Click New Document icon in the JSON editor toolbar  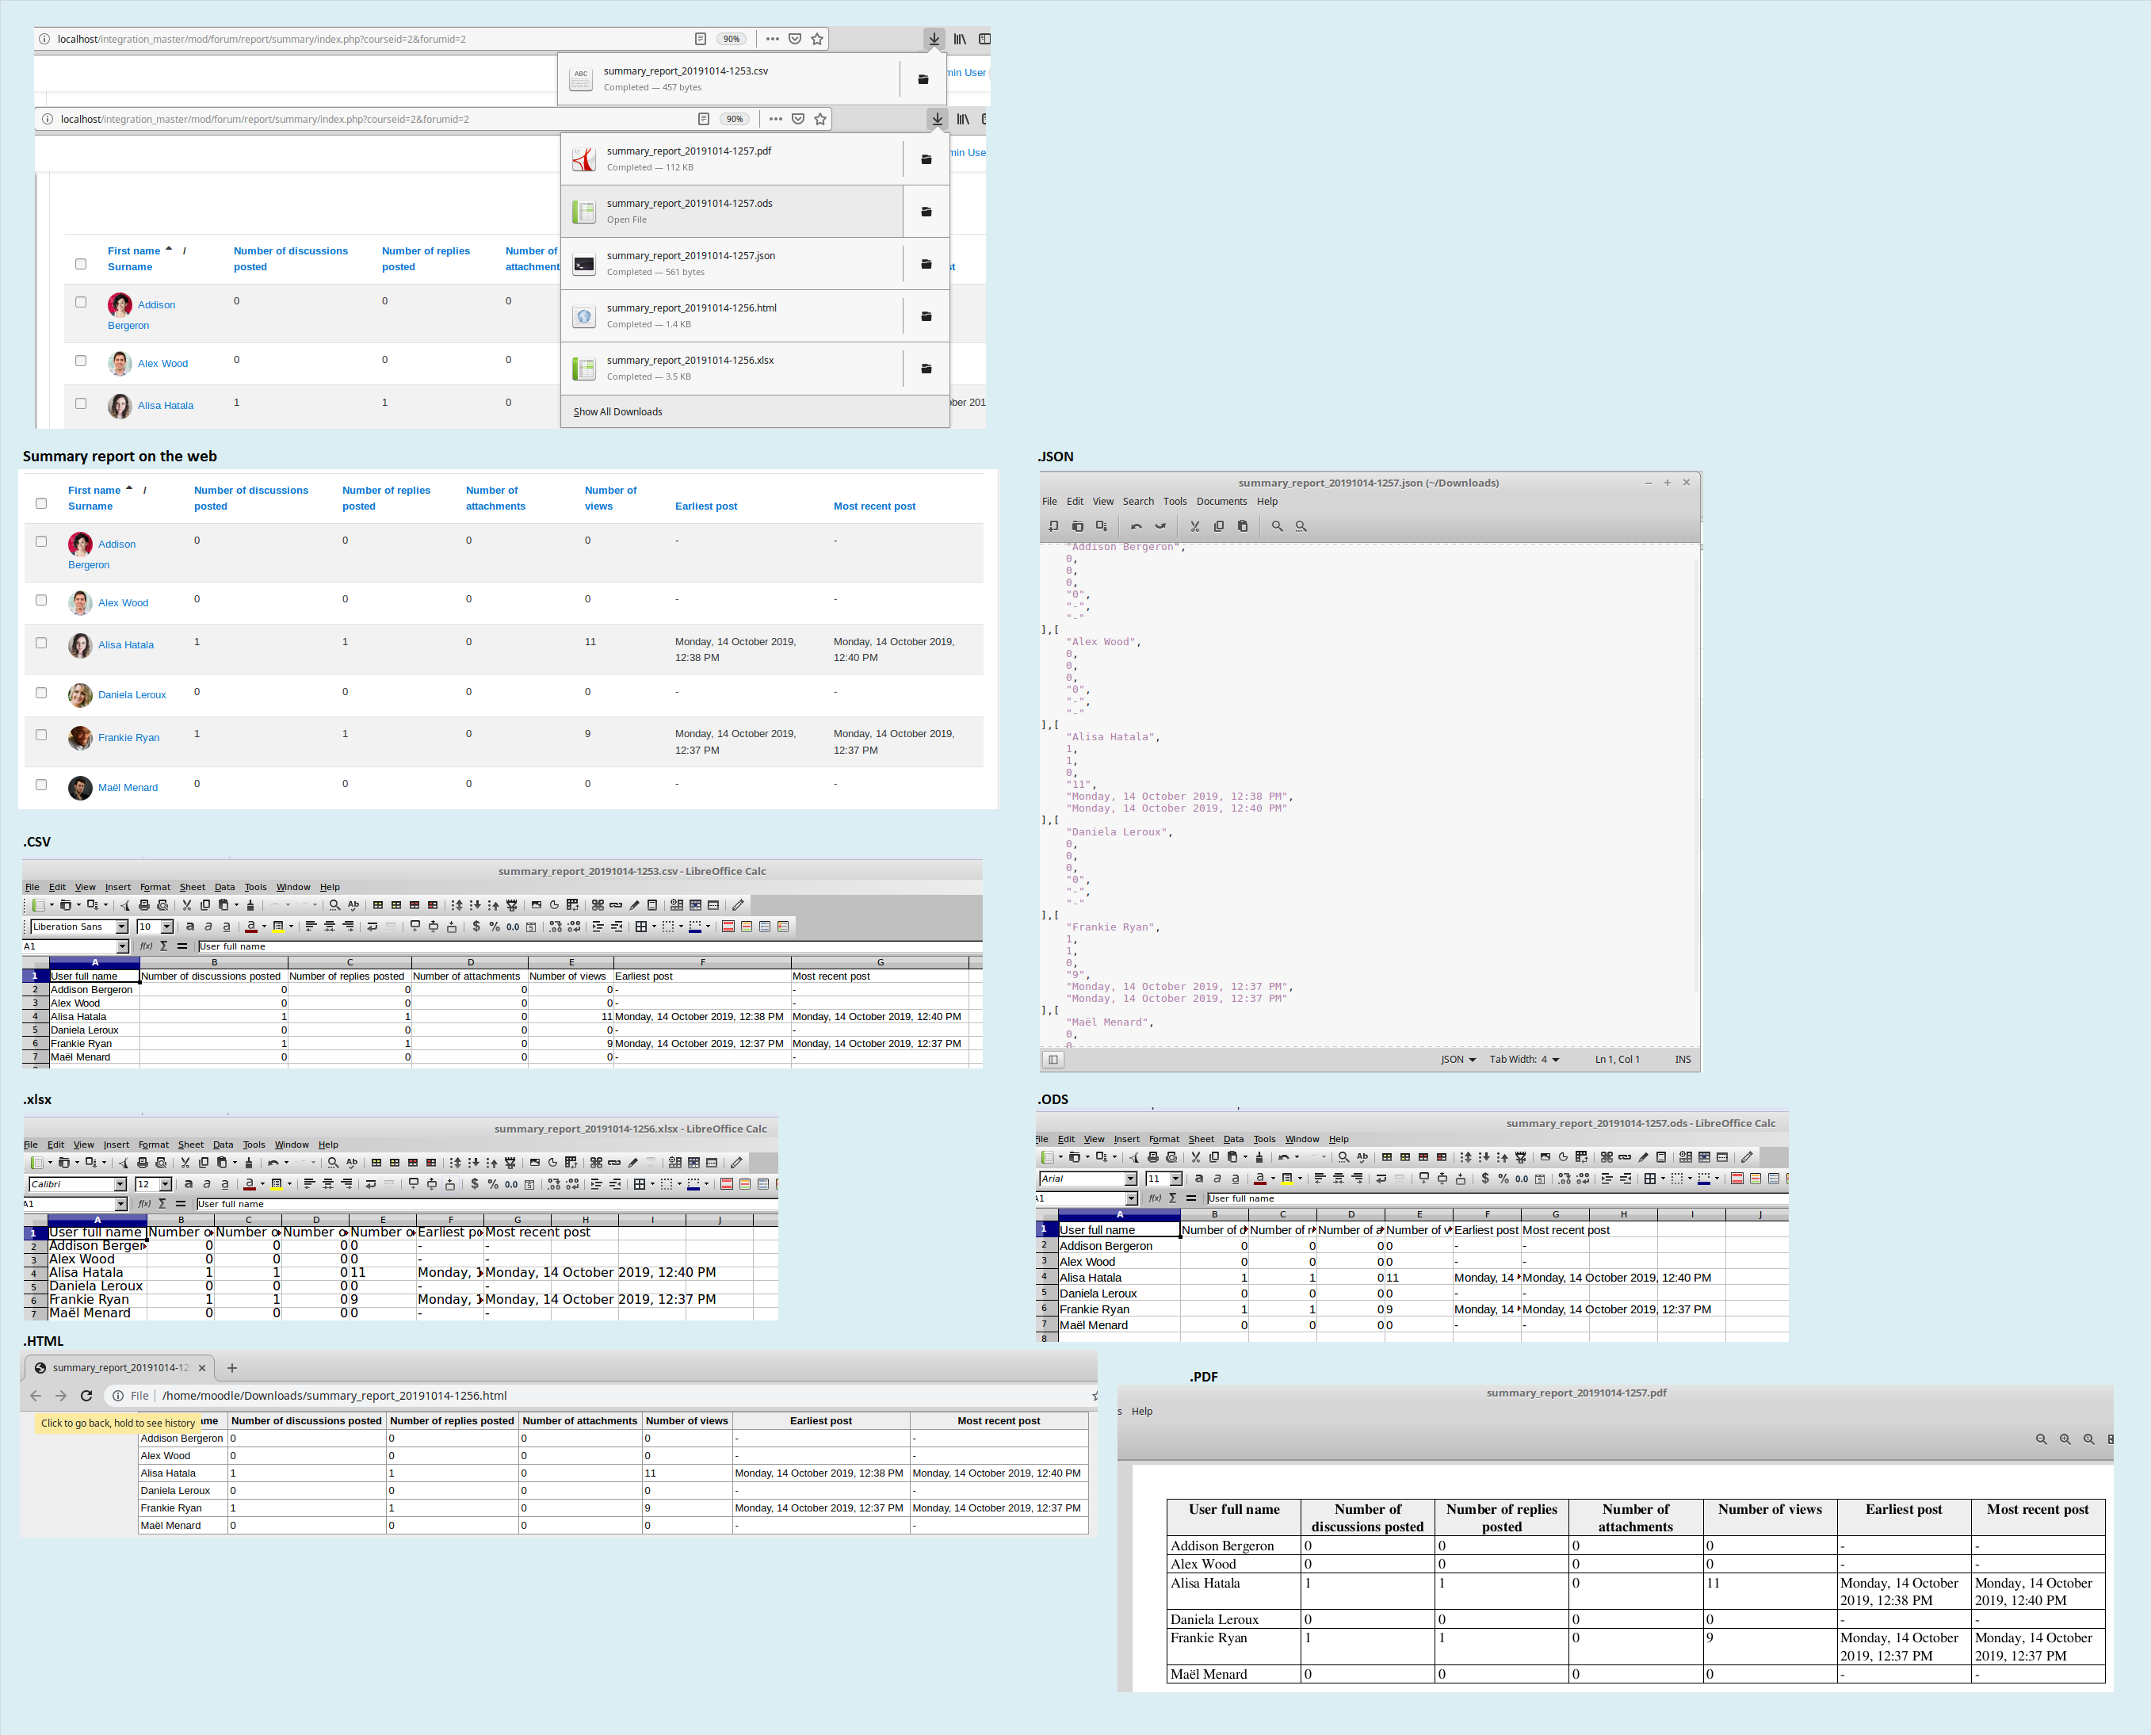[x=1053, y=525]
